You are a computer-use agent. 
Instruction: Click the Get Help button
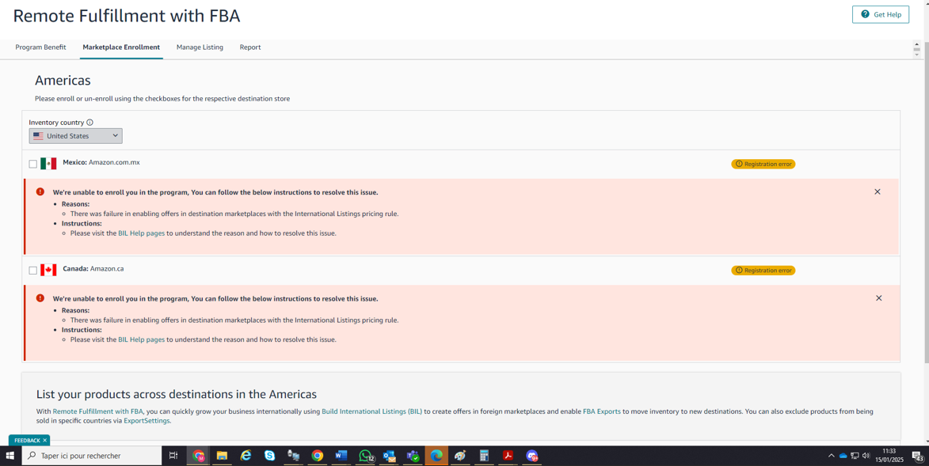tap(881, 14)
